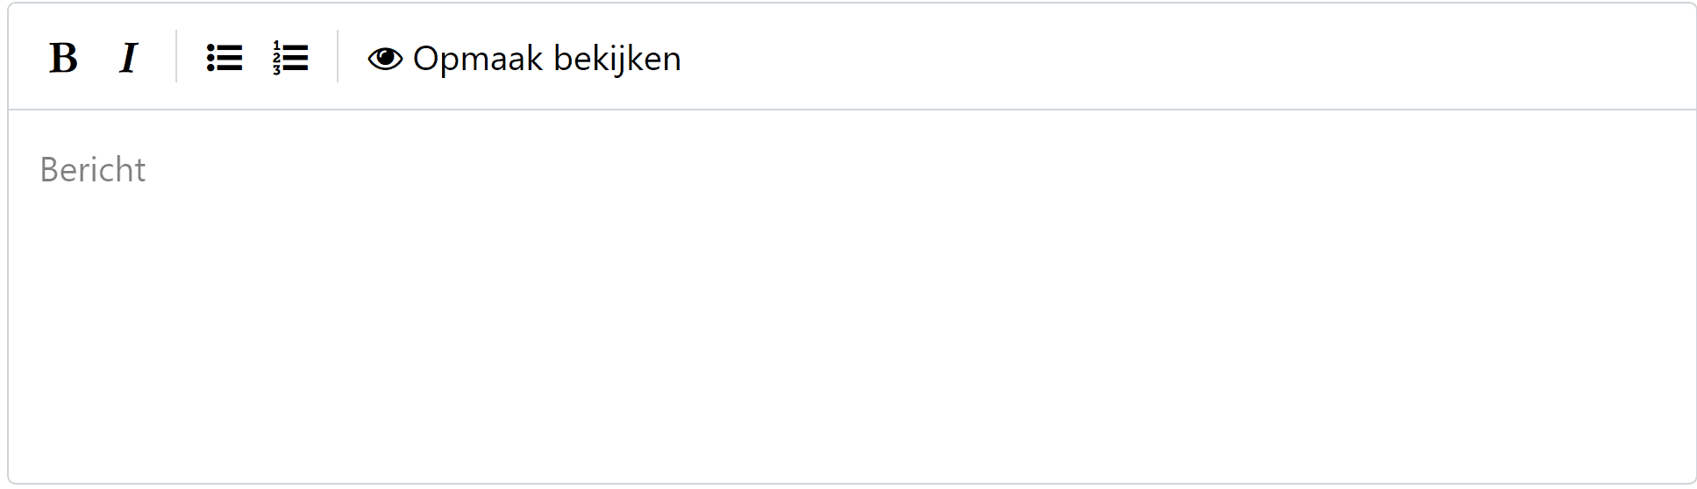Viewport: 1697px width, 489px height.
Task: Toggle bold formatting with the B icon
Action: coord(63,59)
